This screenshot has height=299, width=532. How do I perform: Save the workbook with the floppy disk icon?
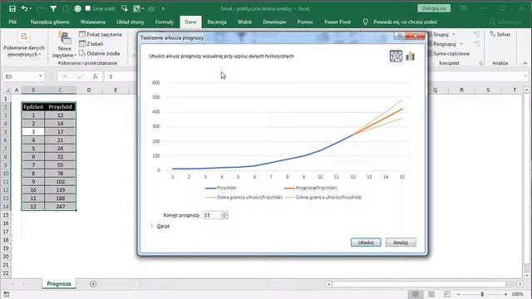(x=12, y=8)
